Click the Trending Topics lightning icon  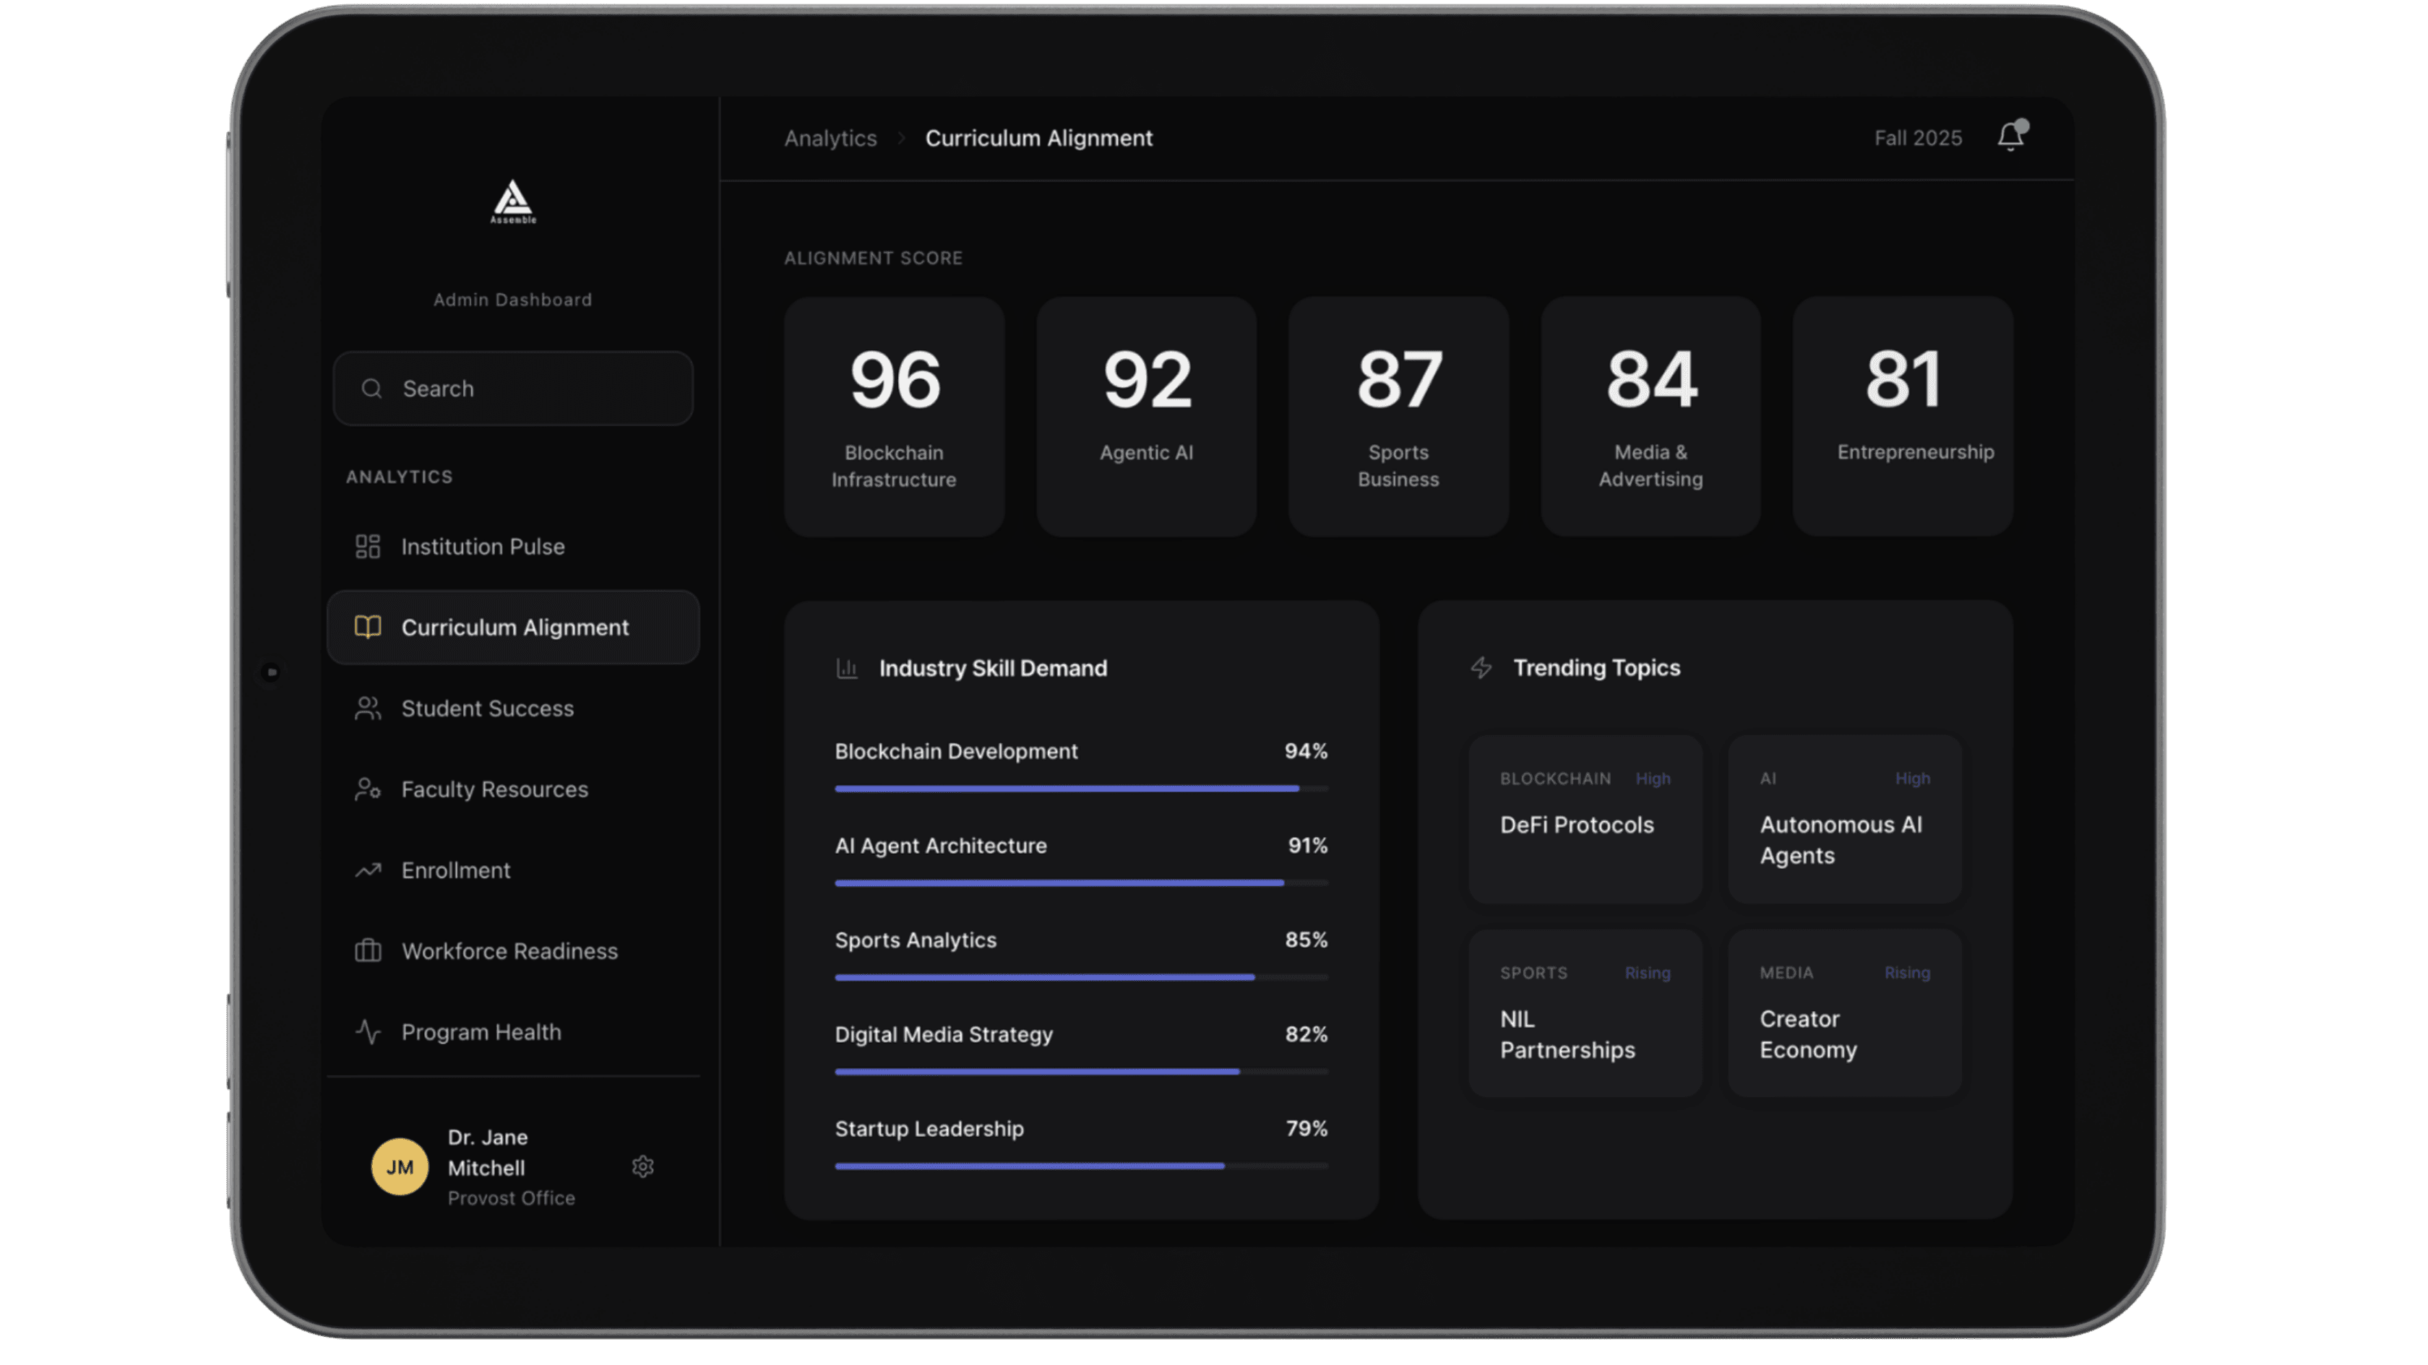click(1481, 668)
